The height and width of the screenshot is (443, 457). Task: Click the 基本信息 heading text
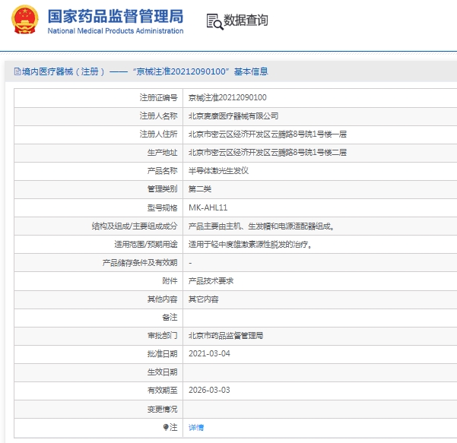[251, 71]
